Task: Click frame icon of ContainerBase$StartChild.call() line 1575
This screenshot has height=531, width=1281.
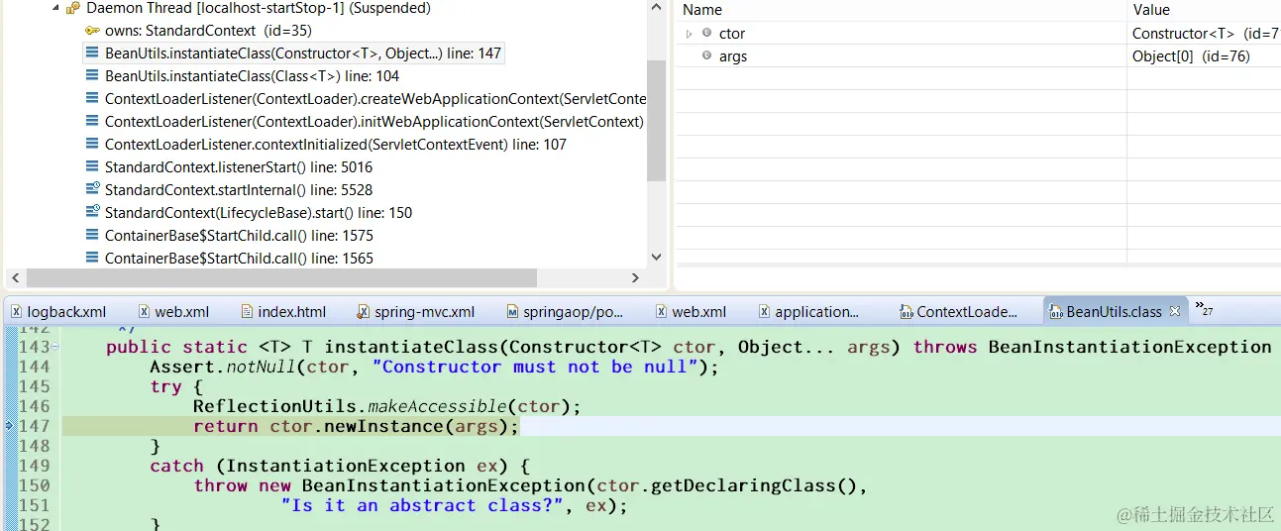Action: (x=92, y=236)
